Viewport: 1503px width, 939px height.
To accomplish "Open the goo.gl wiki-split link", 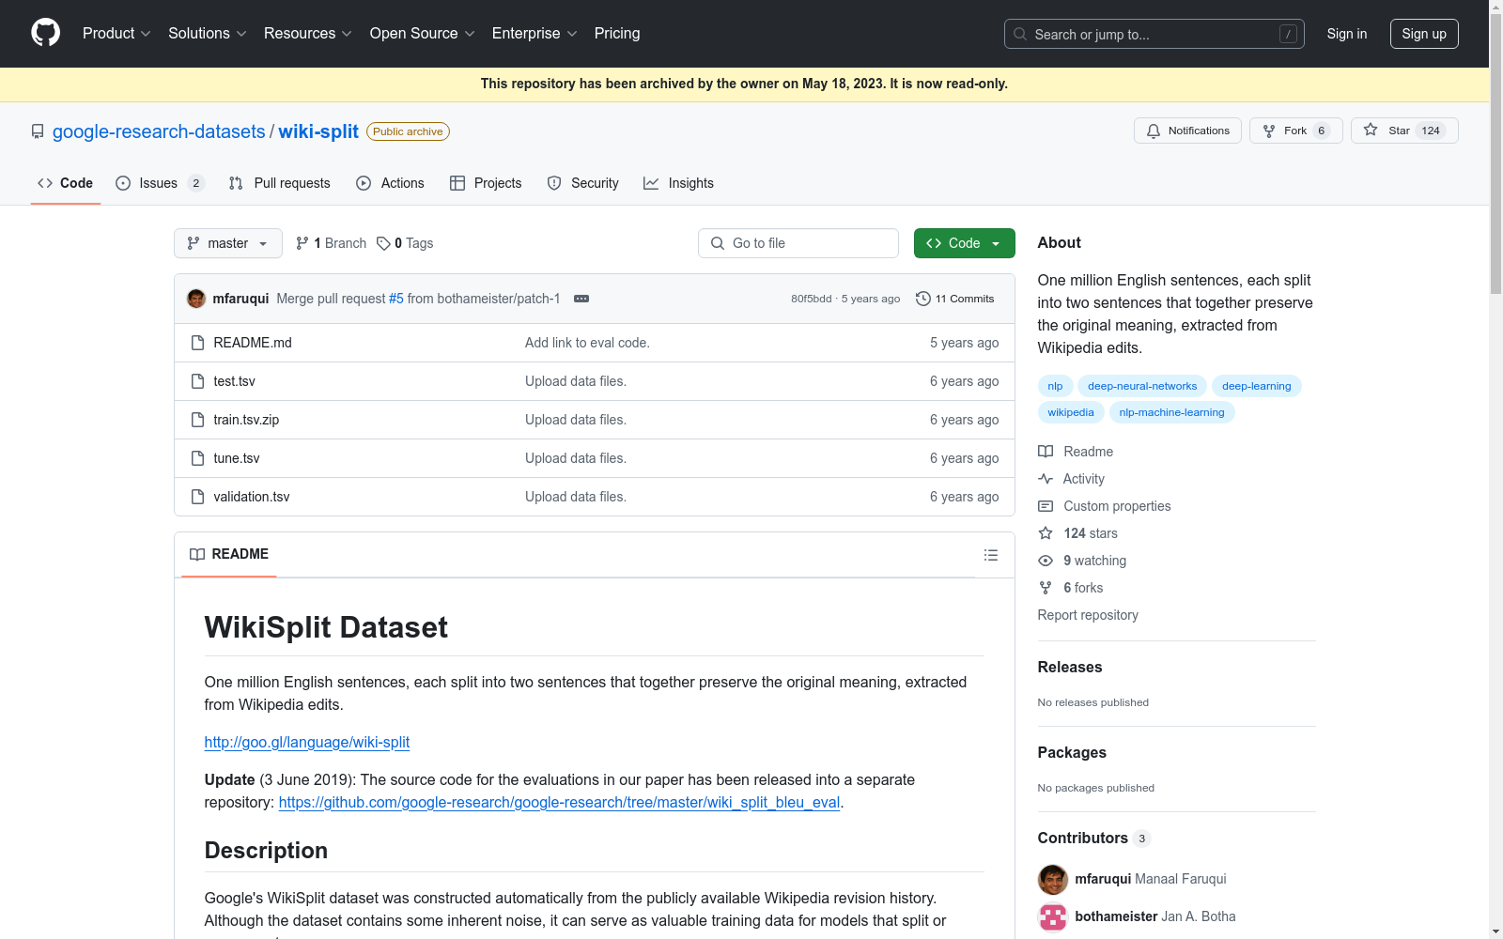I will [307, 742].
